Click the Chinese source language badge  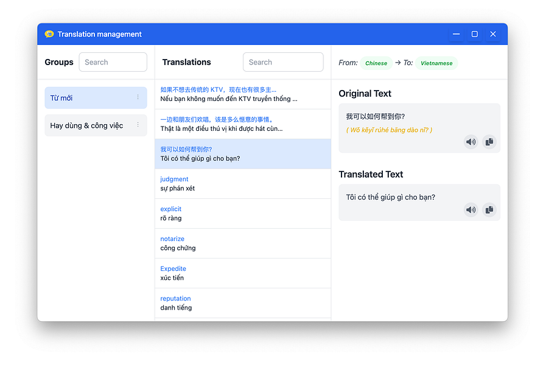[376, 63]
